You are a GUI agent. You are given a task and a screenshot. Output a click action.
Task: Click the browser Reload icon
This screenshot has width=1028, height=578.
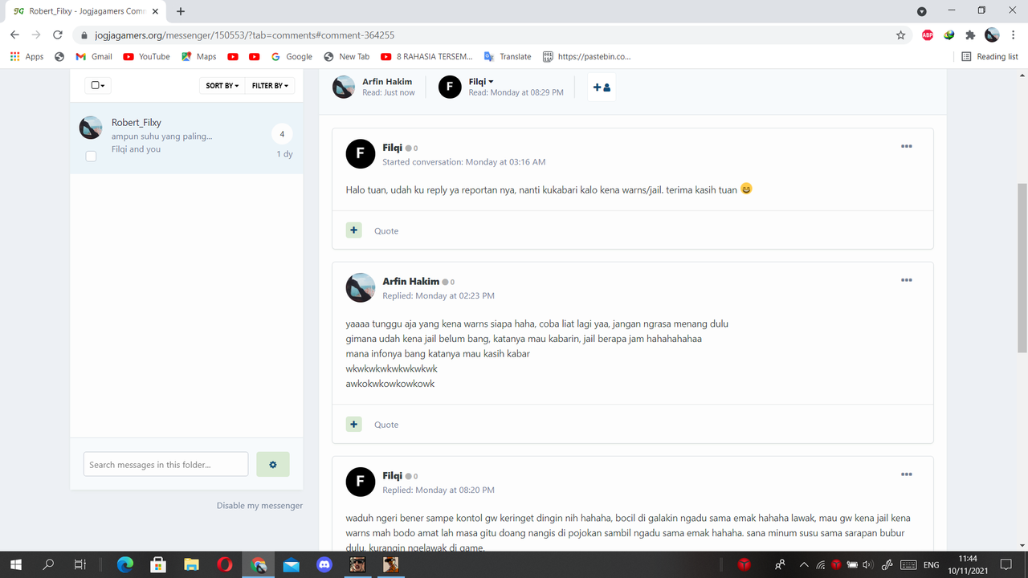[58, 35]
